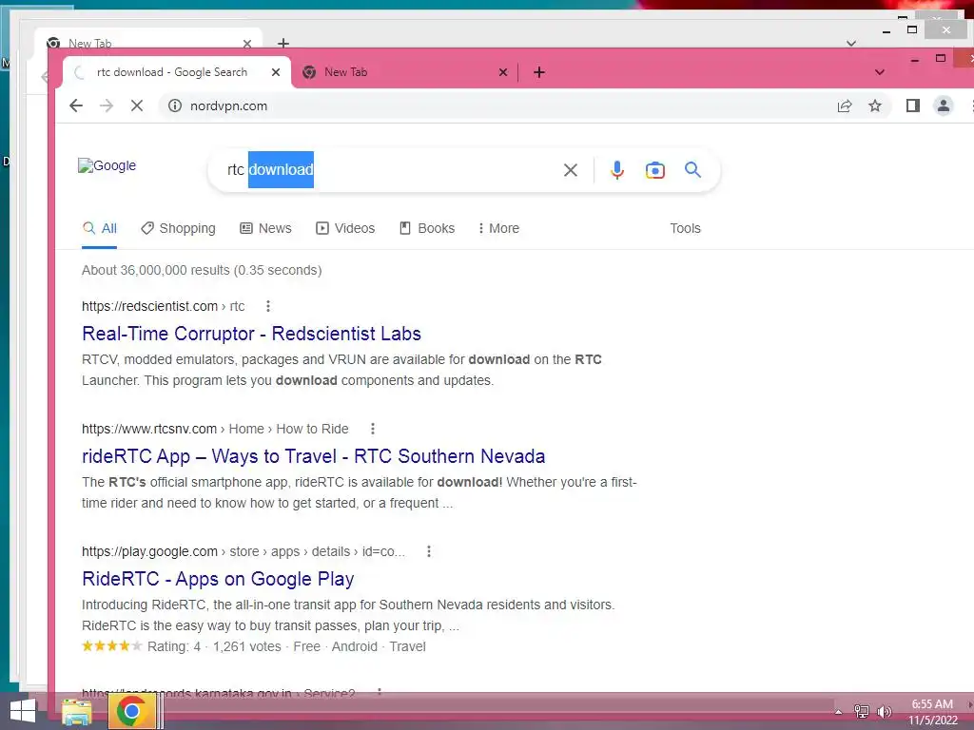
Task: Expand the tab search dropdown in pink window
Action: click(880, 72)
